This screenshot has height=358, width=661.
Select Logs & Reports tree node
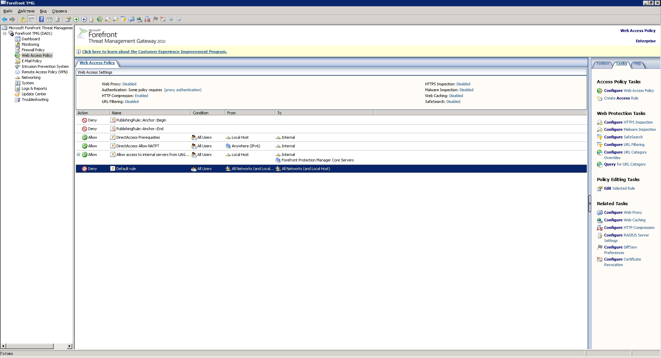34,88
